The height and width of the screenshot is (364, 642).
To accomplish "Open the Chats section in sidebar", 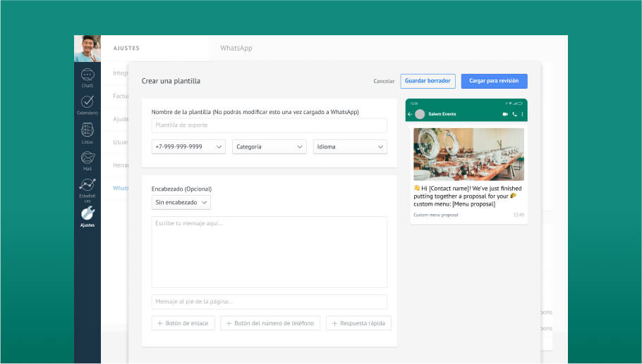I will [x=87, y=78].
